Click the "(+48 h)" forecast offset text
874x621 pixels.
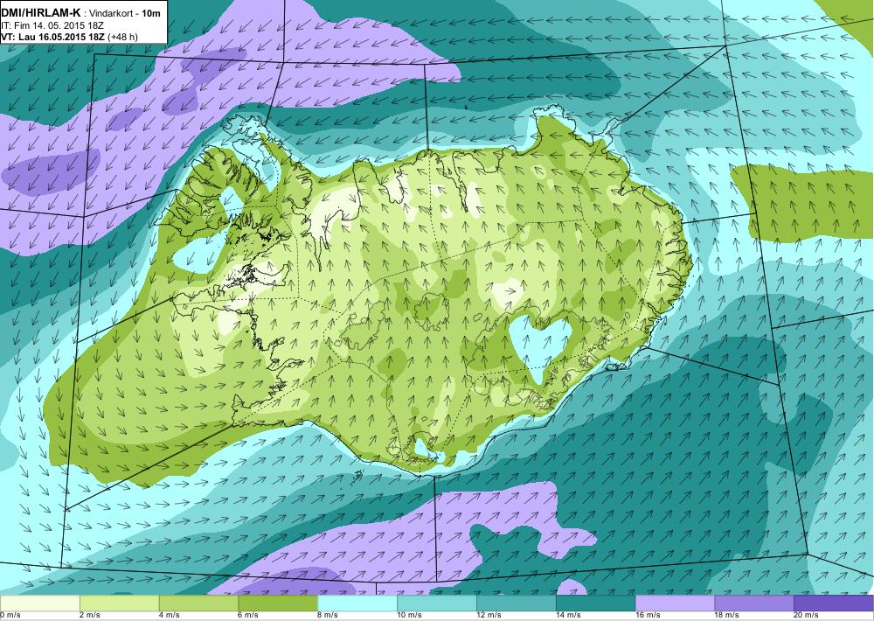point(122,37)
